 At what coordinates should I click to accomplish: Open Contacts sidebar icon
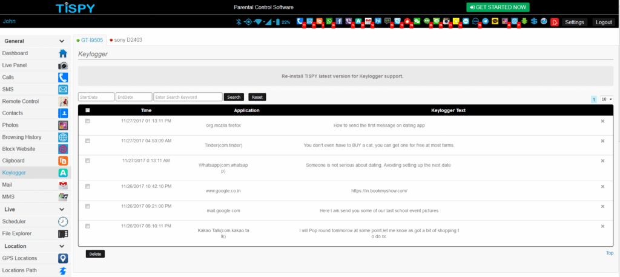[x=63, y=113]
